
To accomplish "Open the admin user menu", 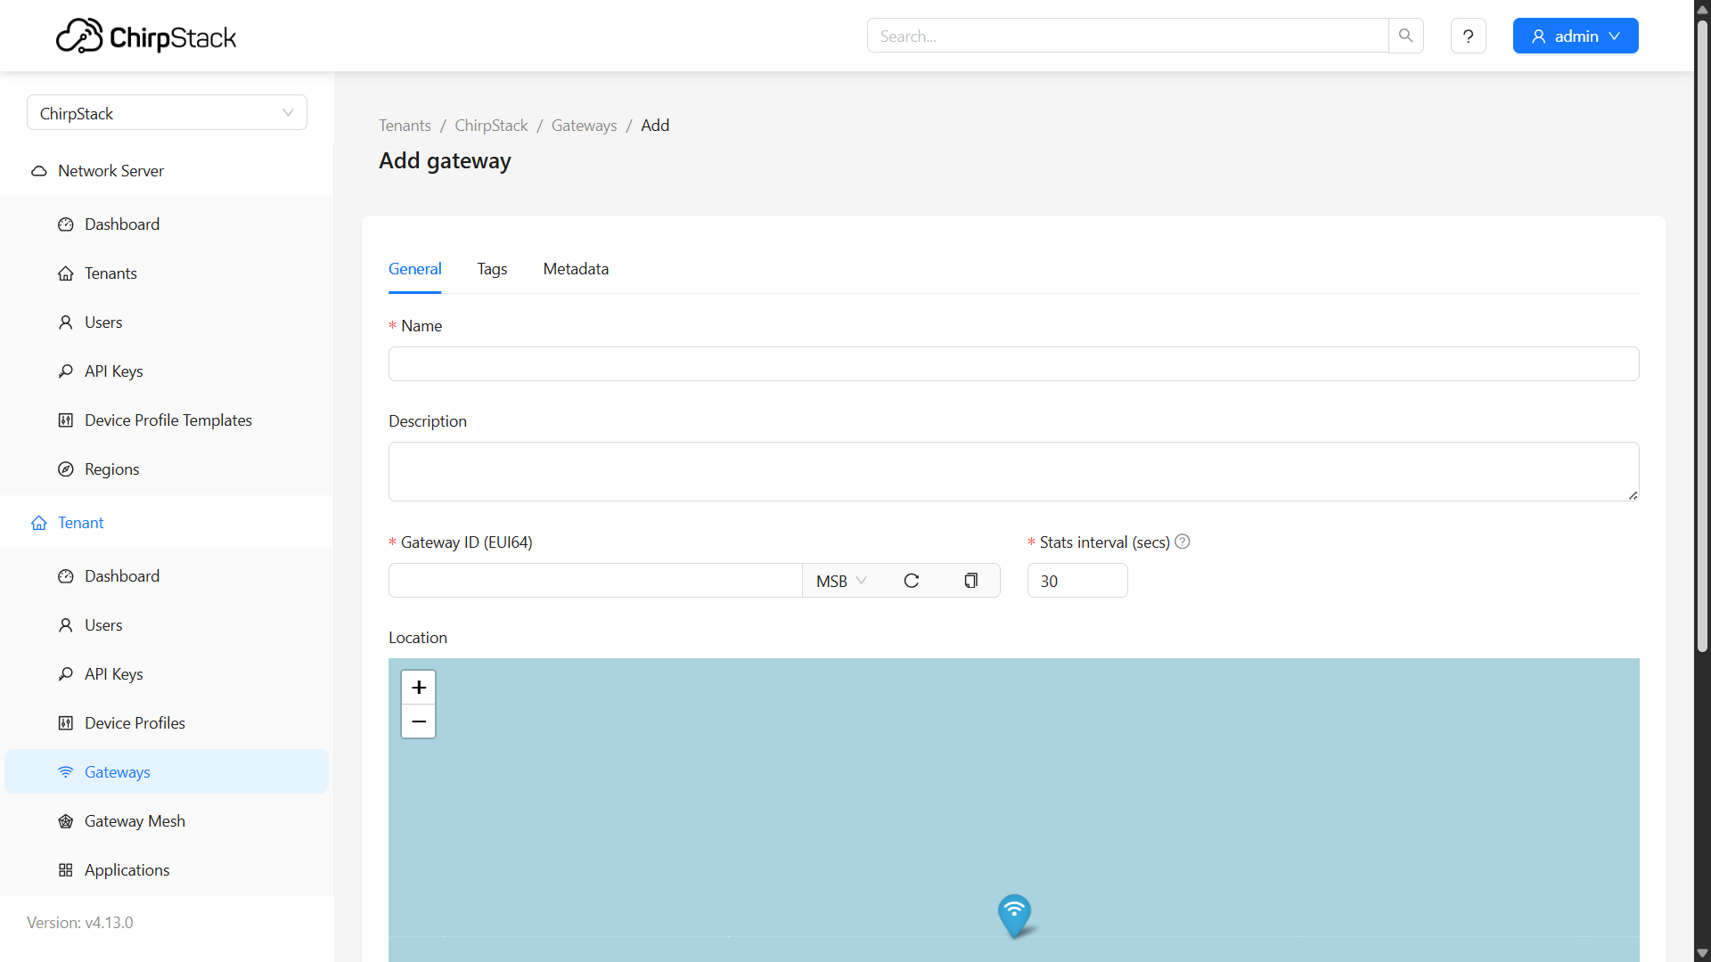I will [1575, 37].
